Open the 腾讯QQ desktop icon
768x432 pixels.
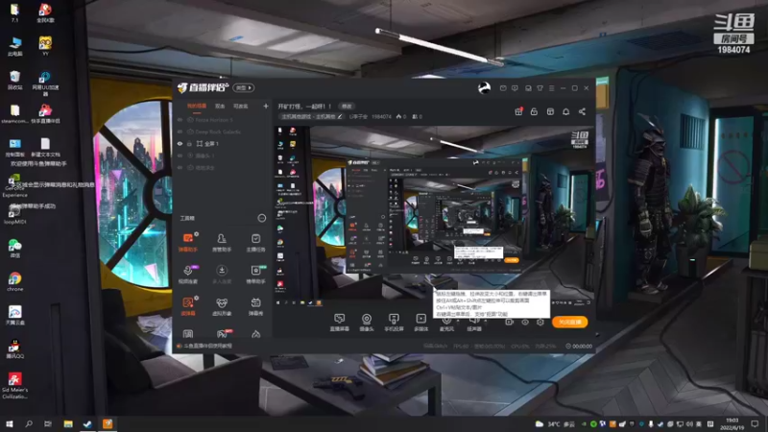pyautogui.click(x=14, y=348)
